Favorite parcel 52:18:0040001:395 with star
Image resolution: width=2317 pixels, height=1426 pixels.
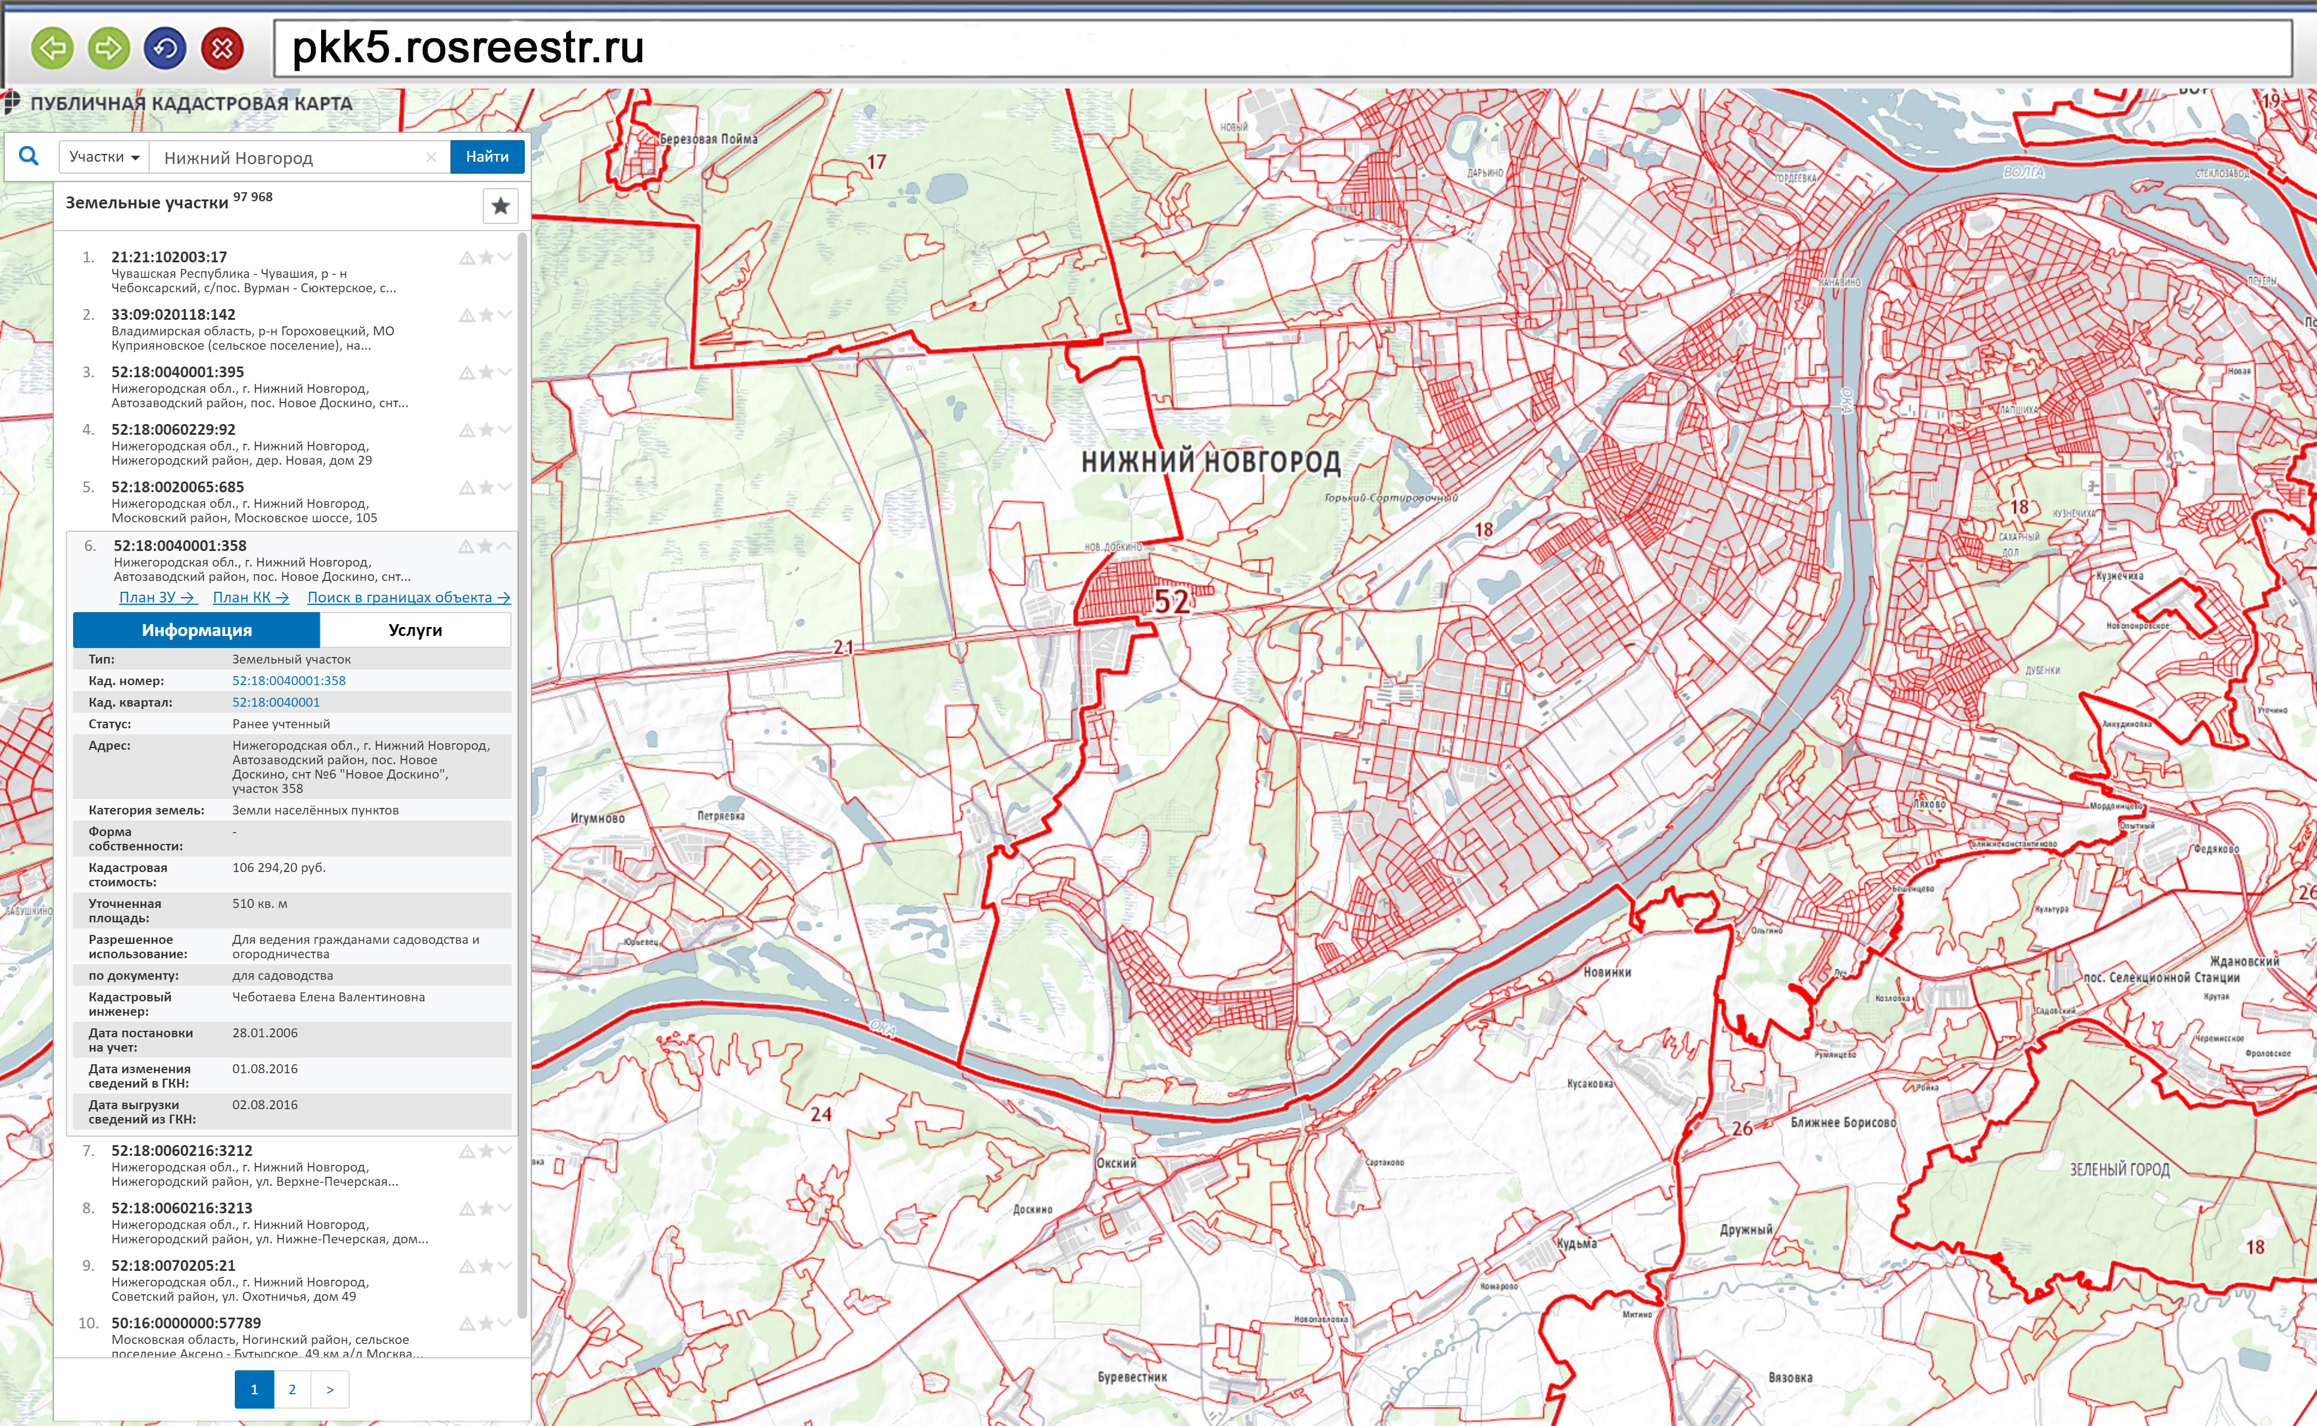(486, 373)
